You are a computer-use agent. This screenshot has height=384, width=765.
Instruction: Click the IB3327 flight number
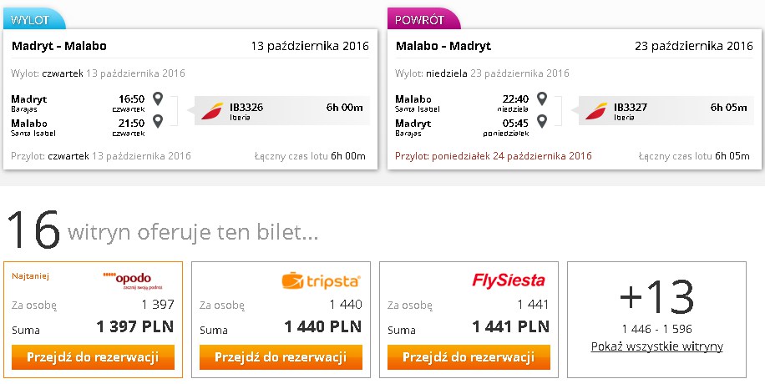[631, 108]
